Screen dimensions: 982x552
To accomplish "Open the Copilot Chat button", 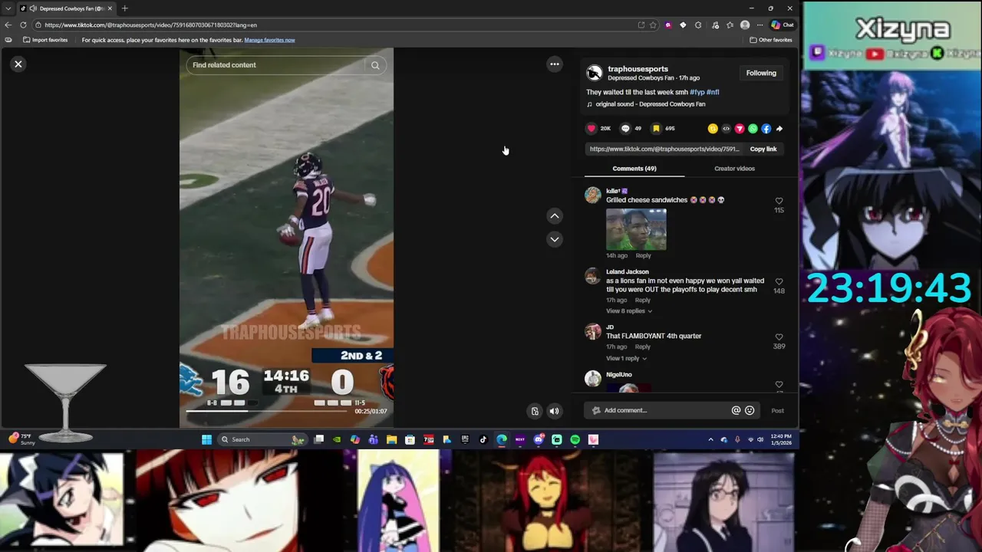I will point(783,25).
